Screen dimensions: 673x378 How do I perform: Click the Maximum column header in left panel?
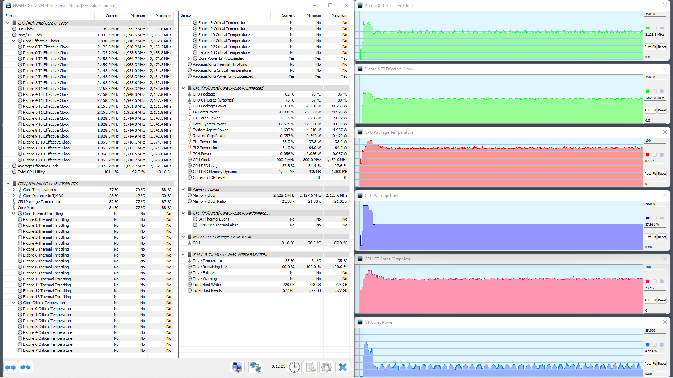[x=163, y=16]
